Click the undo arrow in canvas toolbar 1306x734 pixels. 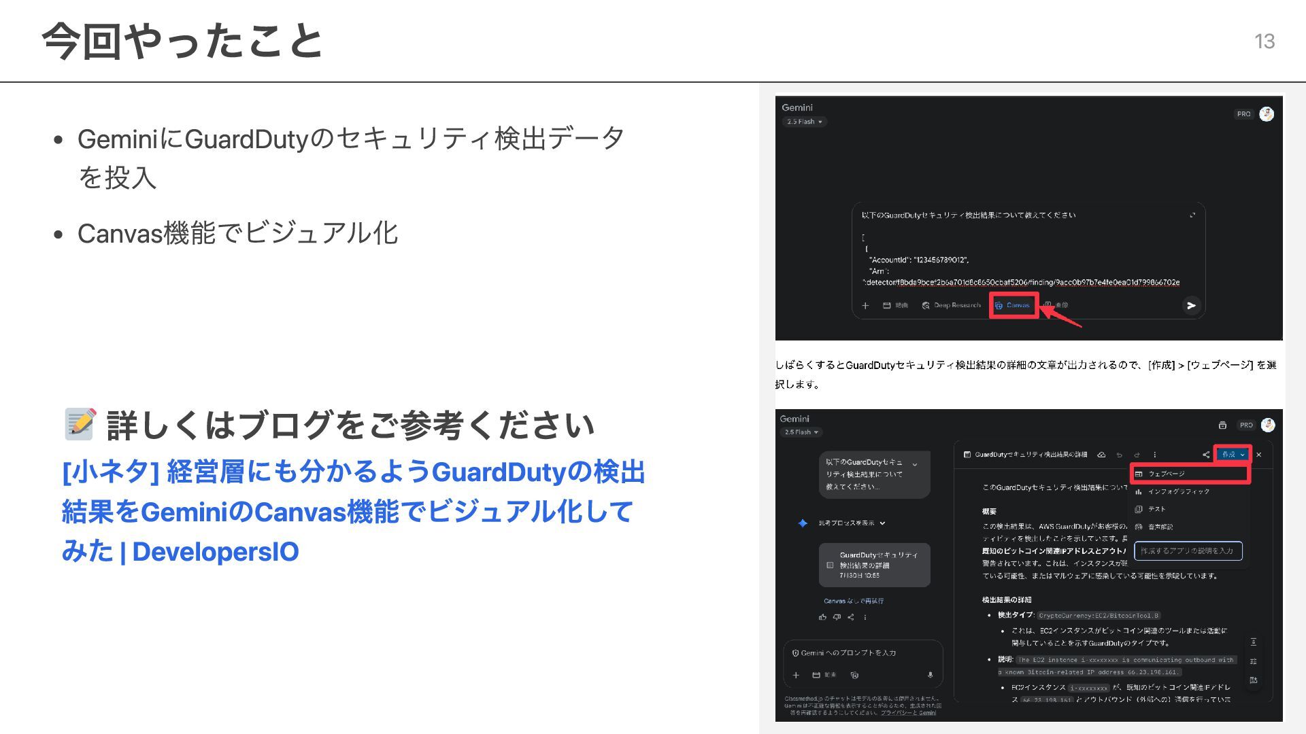coord(1119,455)
